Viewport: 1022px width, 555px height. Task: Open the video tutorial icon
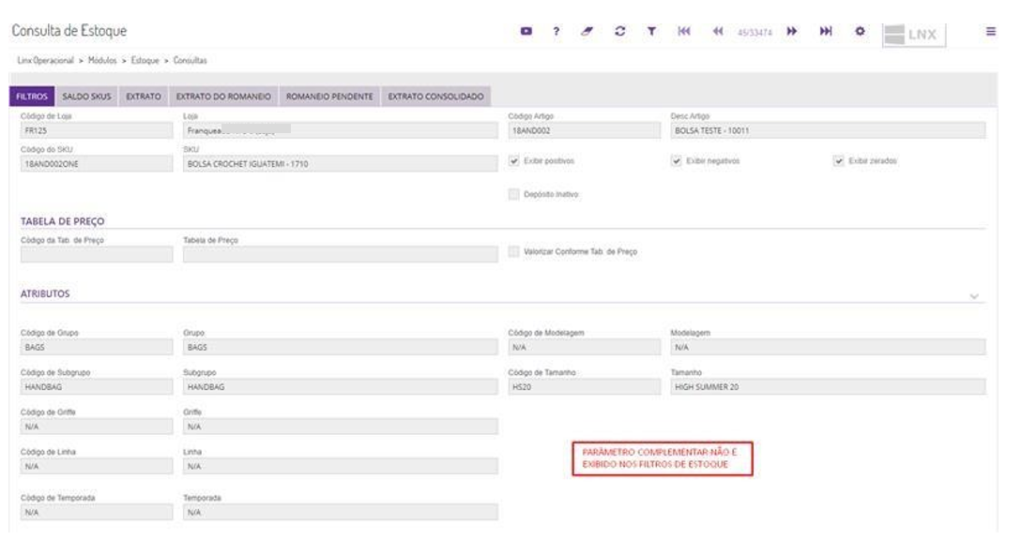(526, 31)
